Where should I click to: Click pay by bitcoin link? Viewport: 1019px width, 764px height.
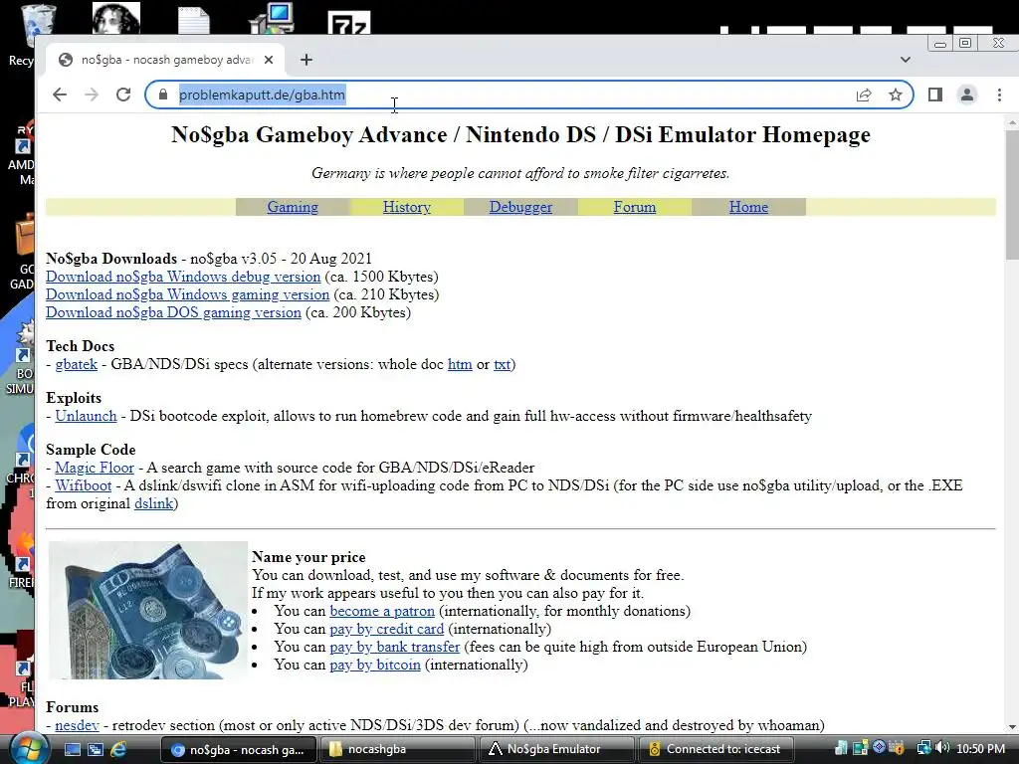click(375, 665)
